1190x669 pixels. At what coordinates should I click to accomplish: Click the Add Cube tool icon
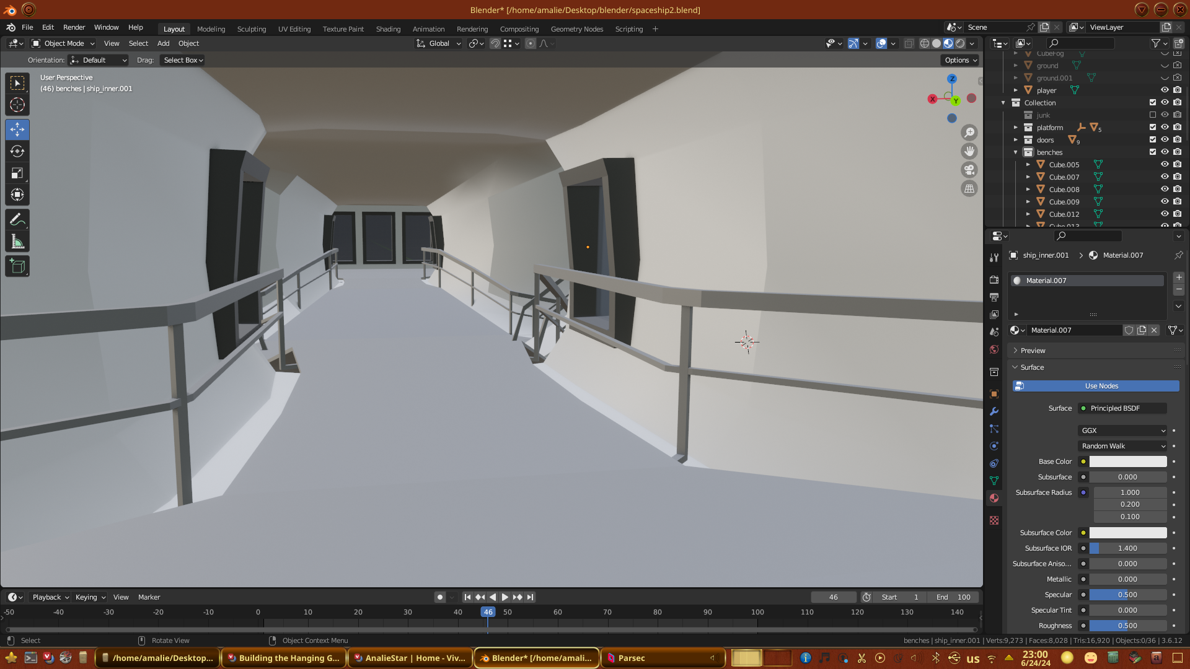click(x=17, y=267)
